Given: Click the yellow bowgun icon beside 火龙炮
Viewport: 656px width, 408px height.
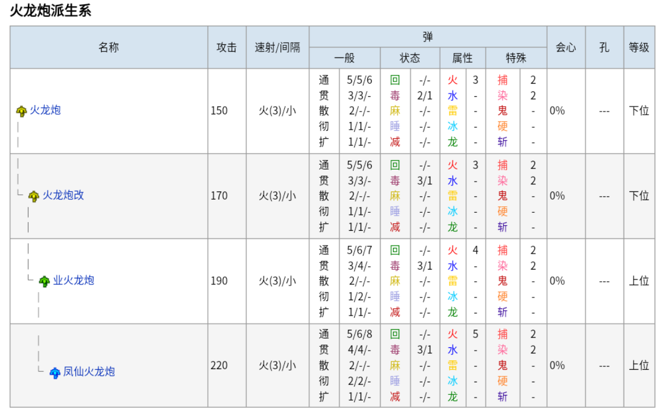Looking at the screenshot, I should coord(21,111).
